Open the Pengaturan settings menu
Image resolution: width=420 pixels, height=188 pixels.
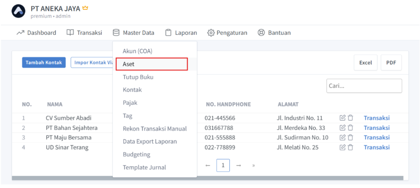coord(227,33)
